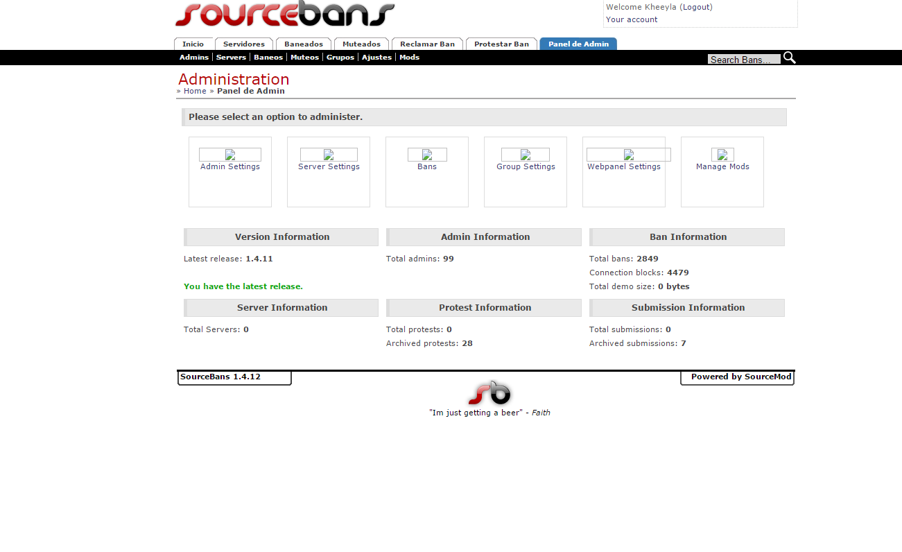This screenshot has height=552, width=902.
Task: Click the Powered by SourceMod link
Action: 741,377
